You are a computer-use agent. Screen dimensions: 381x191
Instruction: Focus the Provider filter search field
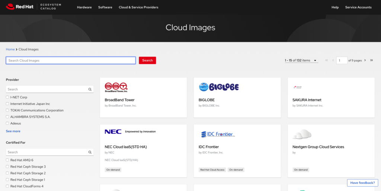point(49,89)
